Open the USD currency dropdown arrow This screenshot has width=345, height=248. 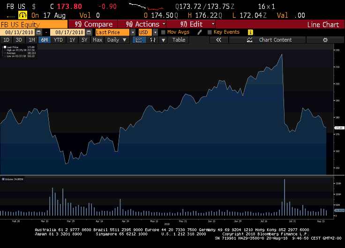pos(155,32)
